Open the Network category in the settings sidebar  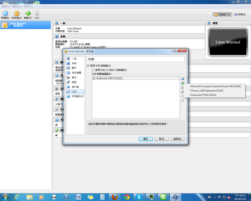point(75,82)
